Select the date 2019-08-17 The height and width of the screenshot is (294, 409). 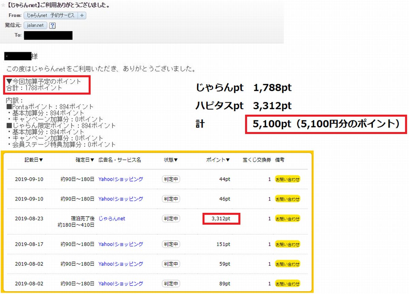coord(29,244)
